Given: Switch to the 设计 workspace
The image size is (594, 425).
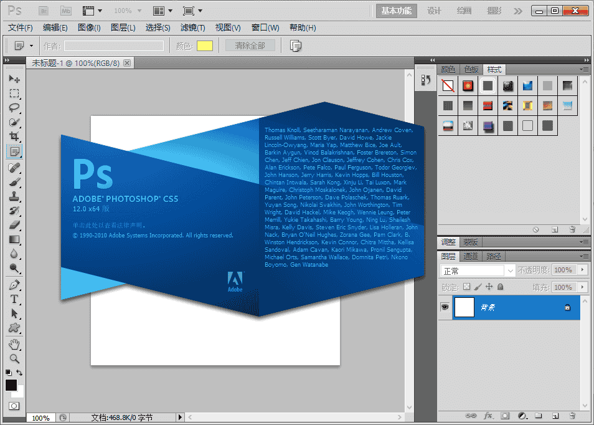Looking at the screenshot, I should pos(434,11).
